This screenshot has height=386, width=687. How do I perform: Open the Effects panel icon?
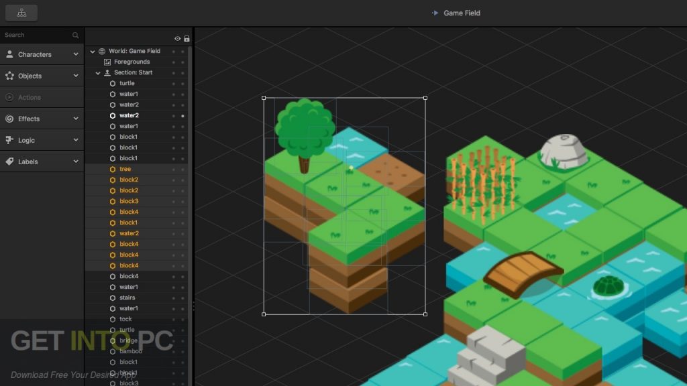point(9,118)
